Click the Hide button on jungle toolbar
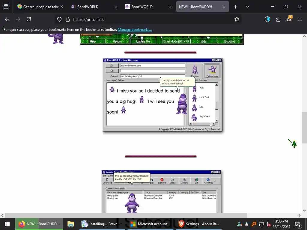The image size is (307, 230). tap(204, 41)
